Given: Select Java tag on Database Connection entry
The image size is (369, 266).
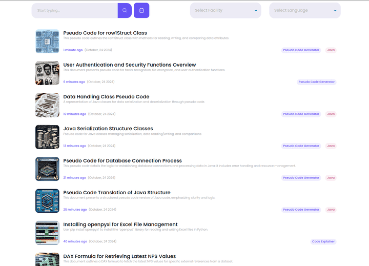Looking at the screenshot, I should pyautogui.click(x=331, y=178).
